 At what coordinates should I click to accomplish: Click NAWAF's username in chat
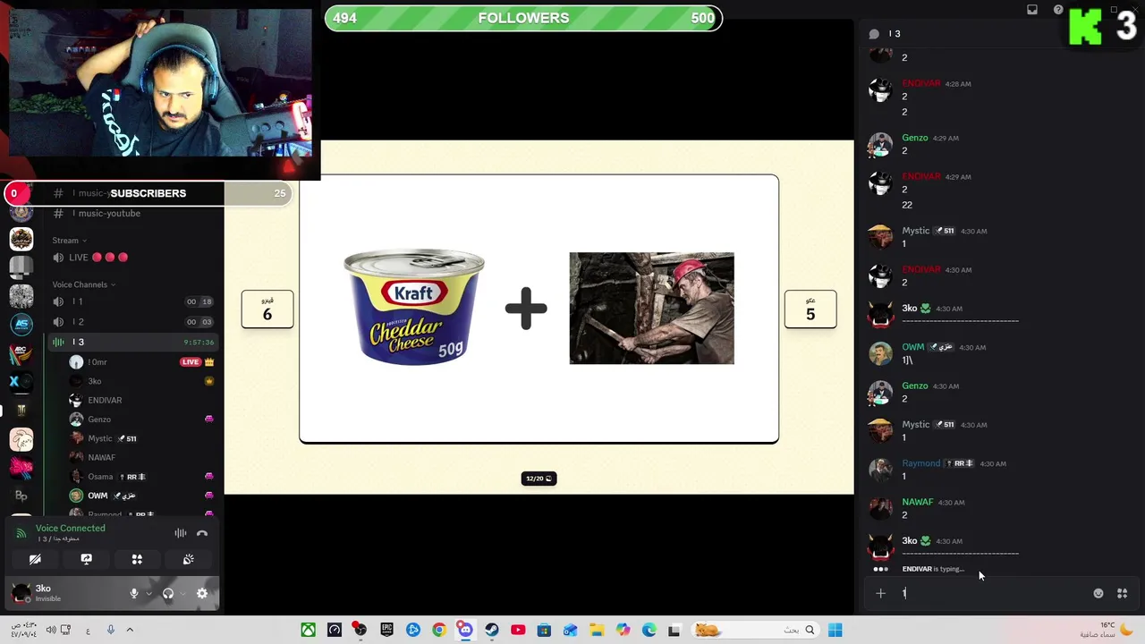click(917, 502)
